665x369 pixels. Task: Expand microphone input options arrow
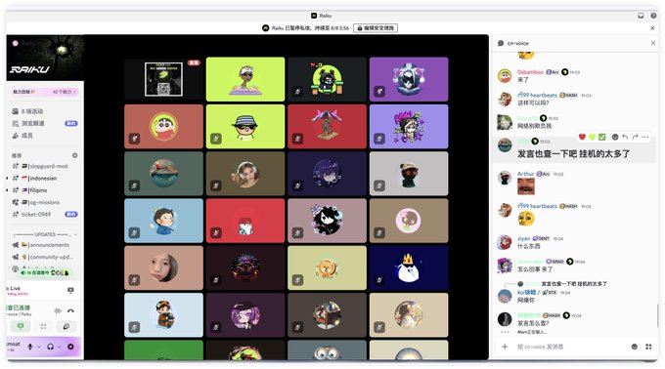pos(39,347)
